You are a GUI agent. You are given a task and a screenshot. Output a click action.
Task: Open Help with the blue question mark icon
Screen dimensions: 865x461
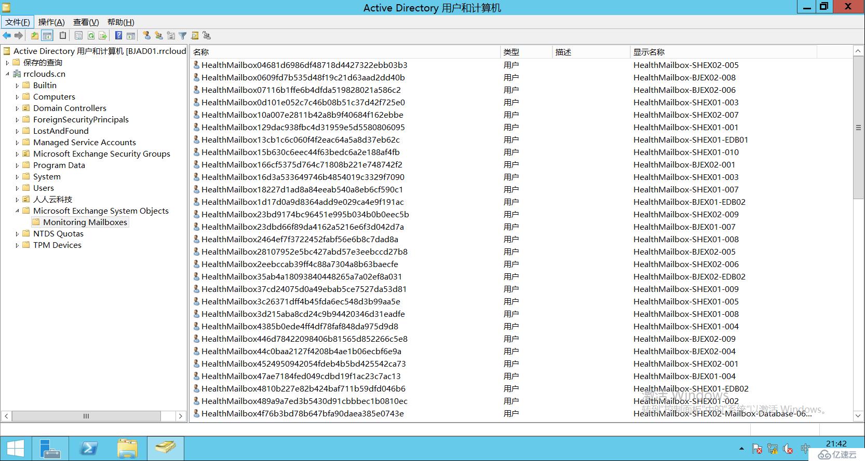118,36
